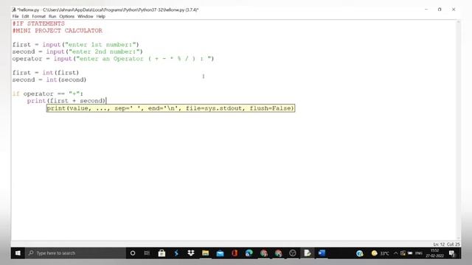This screenshot has height=265, width=472.
Task: Open the File menu
Action: (x=15, y=16)
